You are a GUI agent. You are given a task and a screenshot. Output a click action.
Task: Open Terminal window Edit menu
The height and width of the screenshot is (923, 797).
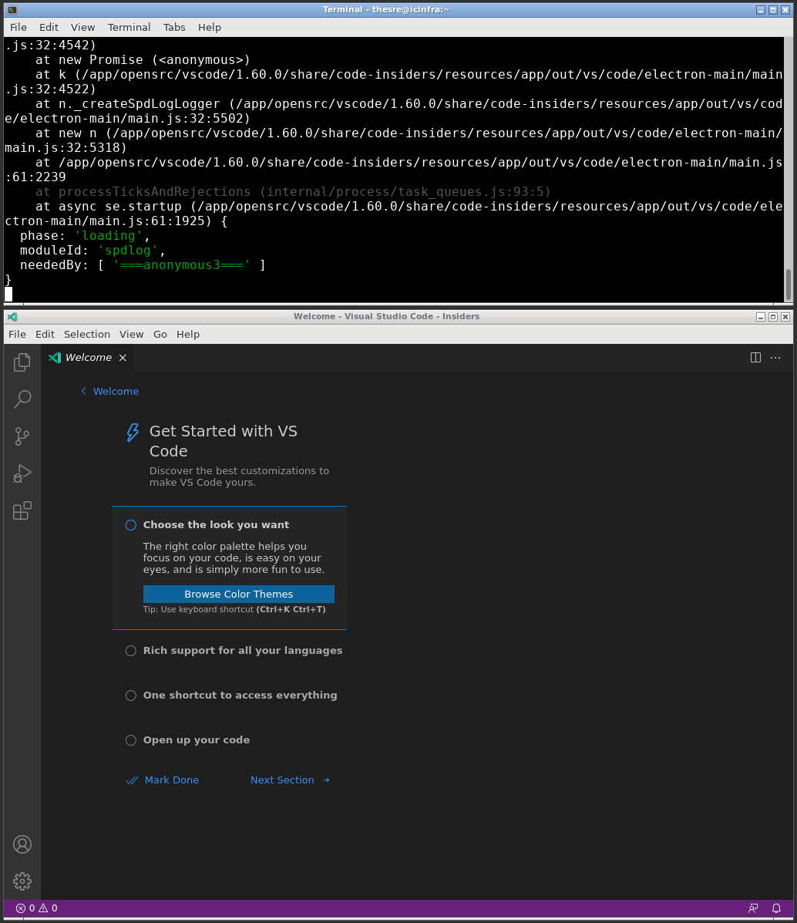coord(49,27)
